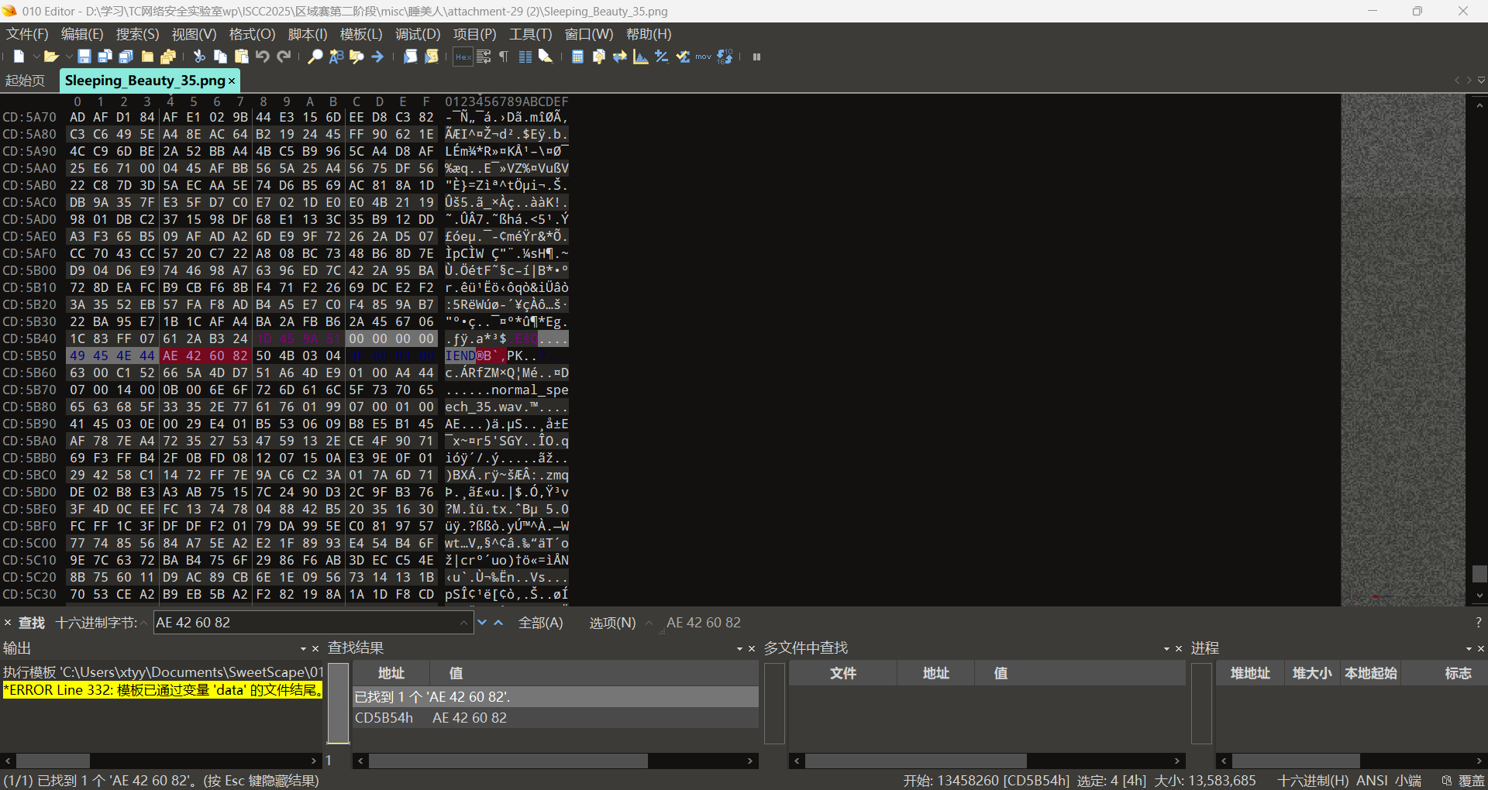Click the Replace text icon
1488x790 pixels.
point(336,57)
